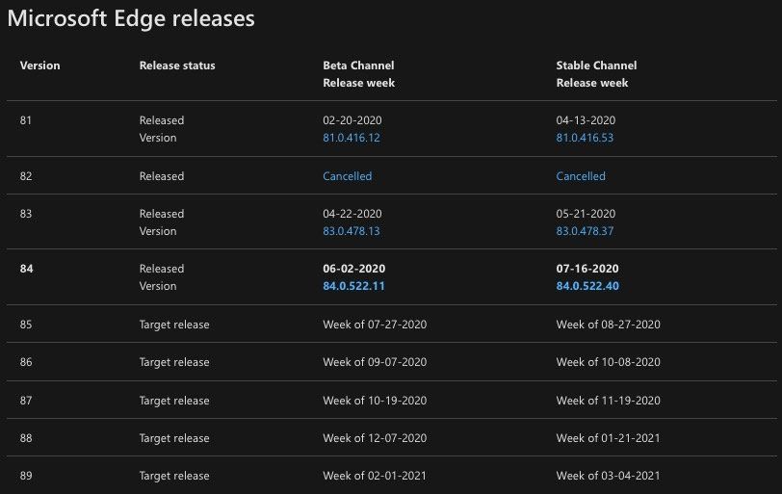Select version number 89 cell
The height and width of the screenshot is (494, 782).
26,476
